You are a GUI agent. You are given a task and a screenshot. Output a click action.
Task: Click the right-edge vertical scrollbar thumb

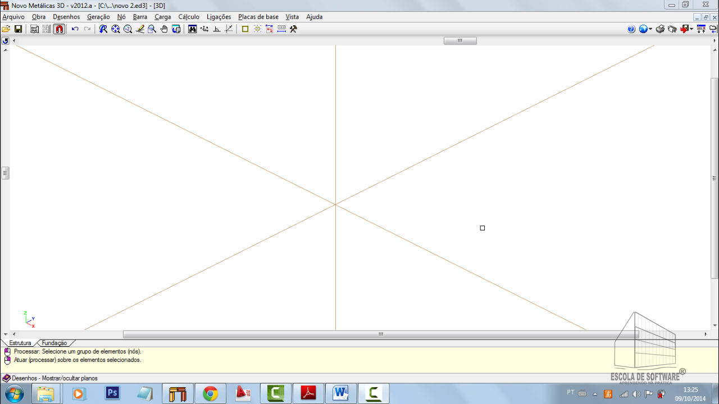(x=715, y=178)
